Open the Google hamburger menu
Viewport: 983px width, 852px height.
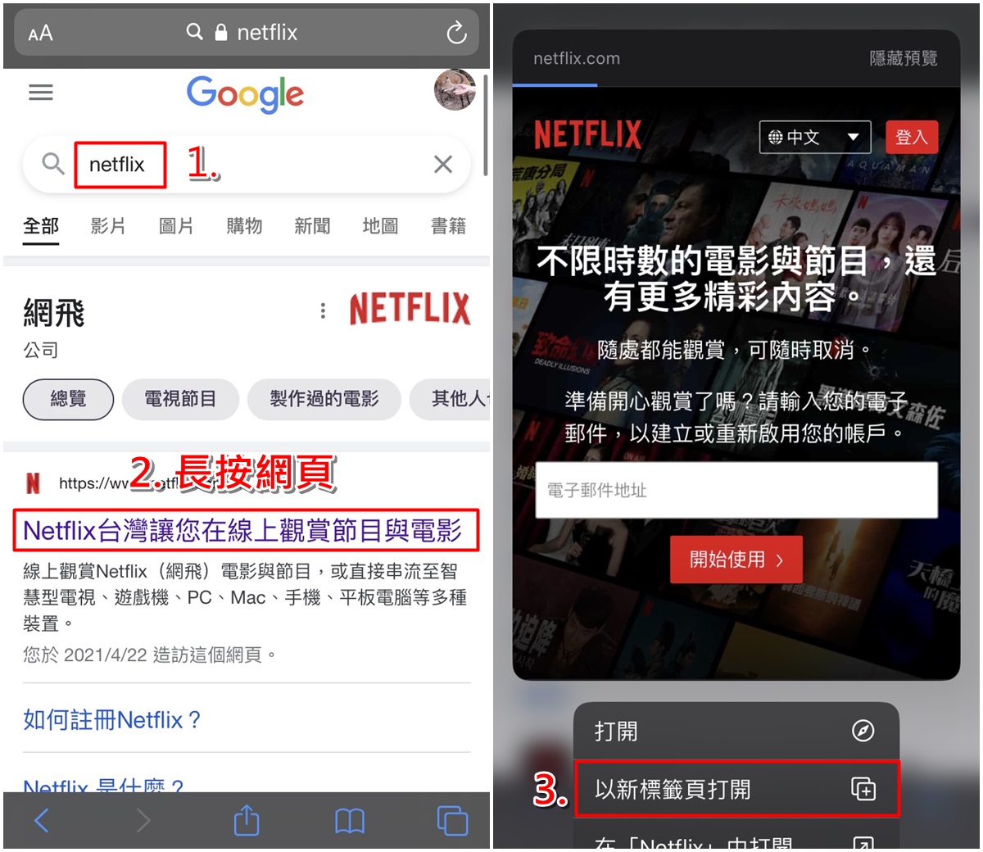click(x=41, y=93)
